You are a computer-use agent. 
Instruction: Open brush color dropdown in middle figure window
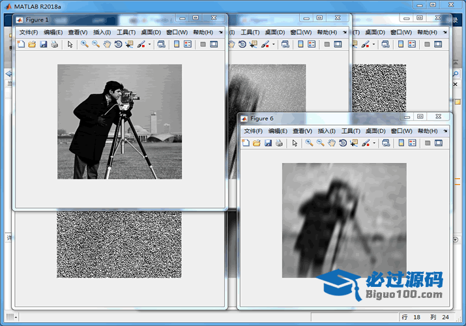coord(274,44)
